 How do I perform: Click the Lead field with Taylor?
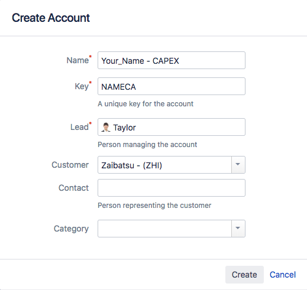tap(172, 127)
